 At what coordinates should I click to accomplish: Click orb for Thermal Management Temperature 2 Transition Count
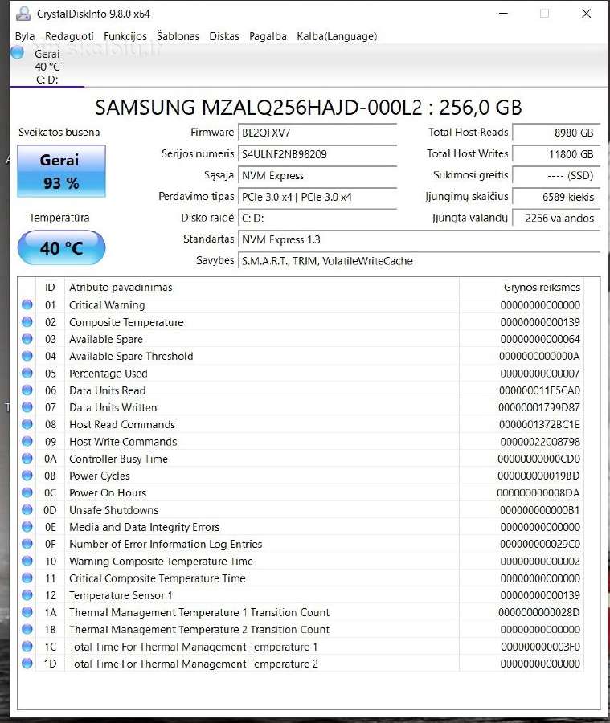pos(27,628)
